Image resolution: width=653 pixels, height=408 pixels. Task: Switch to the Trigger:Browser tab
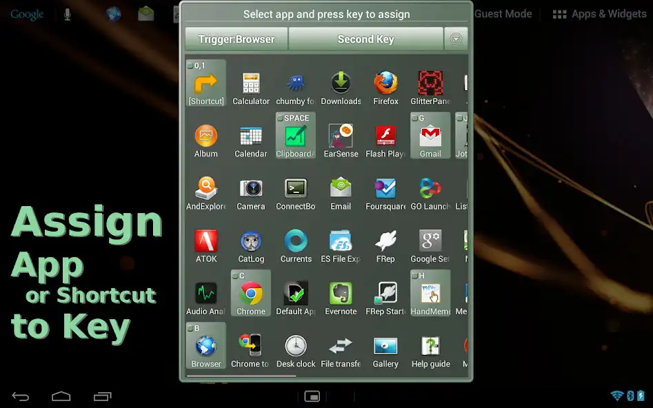click(x=237, y=39)
